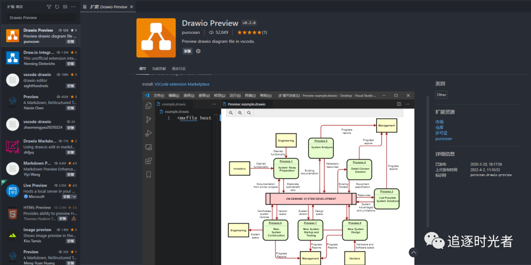
Task: Click 'Preview drawio diagram file in vscode.' description
Action: [218, 41]
